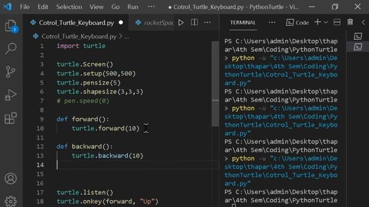Image resolution: width=369 pixels, height=207 pixels.
Task: Open editor More Actions ellipsis
Action: coord(208,22)
